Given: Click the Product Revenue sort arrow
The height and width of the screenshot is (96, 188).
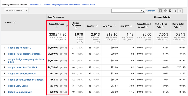Looking at the screenshot, I should pos(67,26).
